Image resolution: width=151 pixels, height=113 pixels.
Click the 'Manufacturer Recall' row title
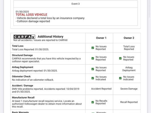coord(23,98)
